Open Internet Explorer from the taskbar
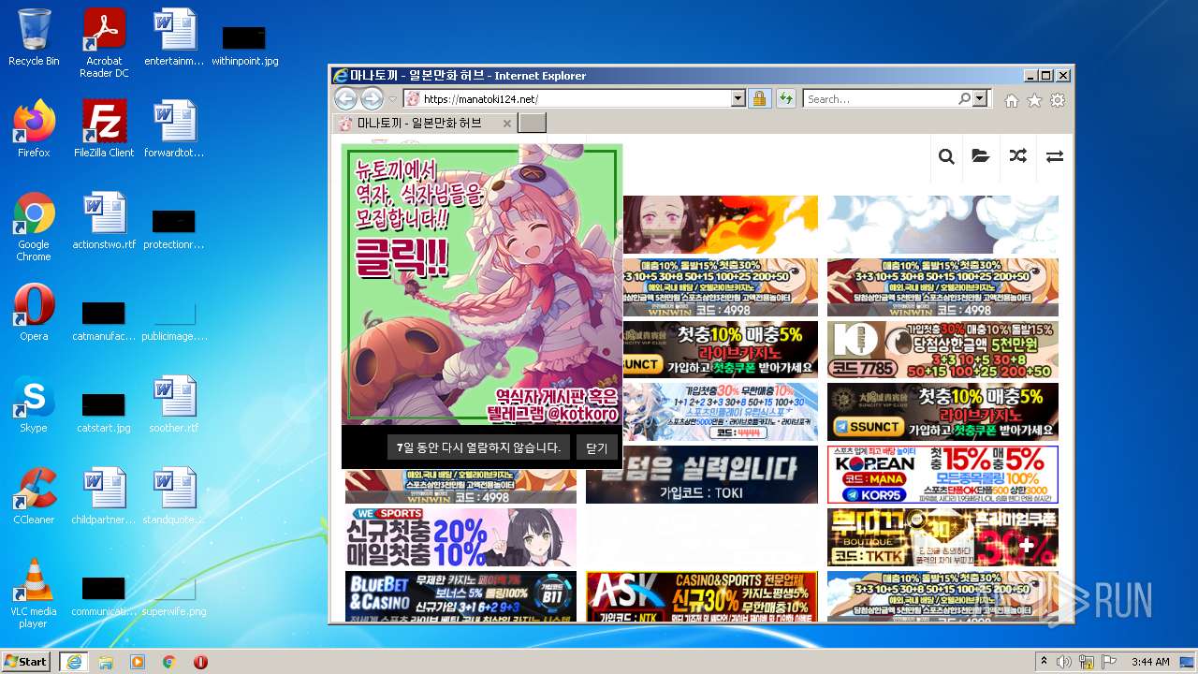 [x=73, y=662]
